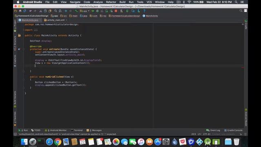Screen dimensions: 261x147
Task: Open Safari from the Dock
Action: pos(49,142)
